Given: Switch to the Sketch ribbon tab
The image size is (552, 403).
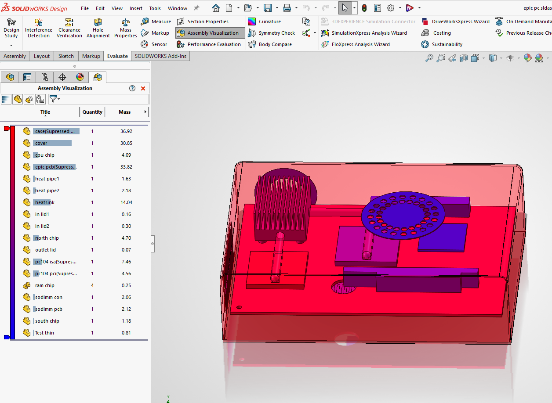Looking at the screenshot, I should coord(66,56).
